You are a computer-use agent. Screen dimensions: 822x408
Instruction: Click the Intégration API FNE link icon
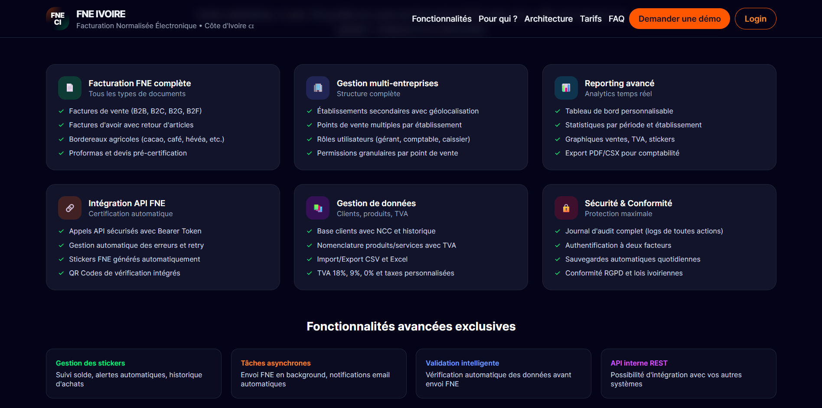point(70,208)
